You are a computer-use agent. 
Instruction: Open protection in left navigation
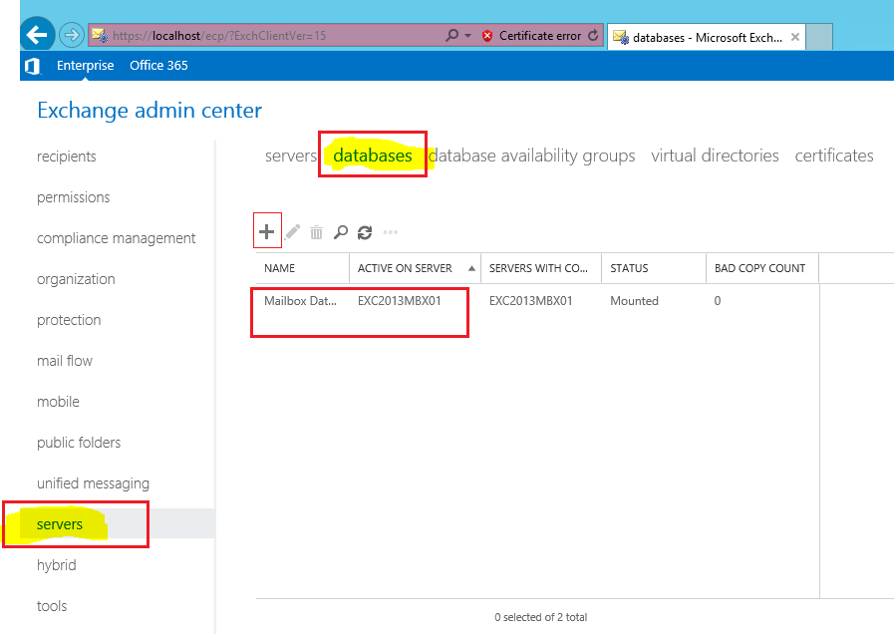click(69, 320)
